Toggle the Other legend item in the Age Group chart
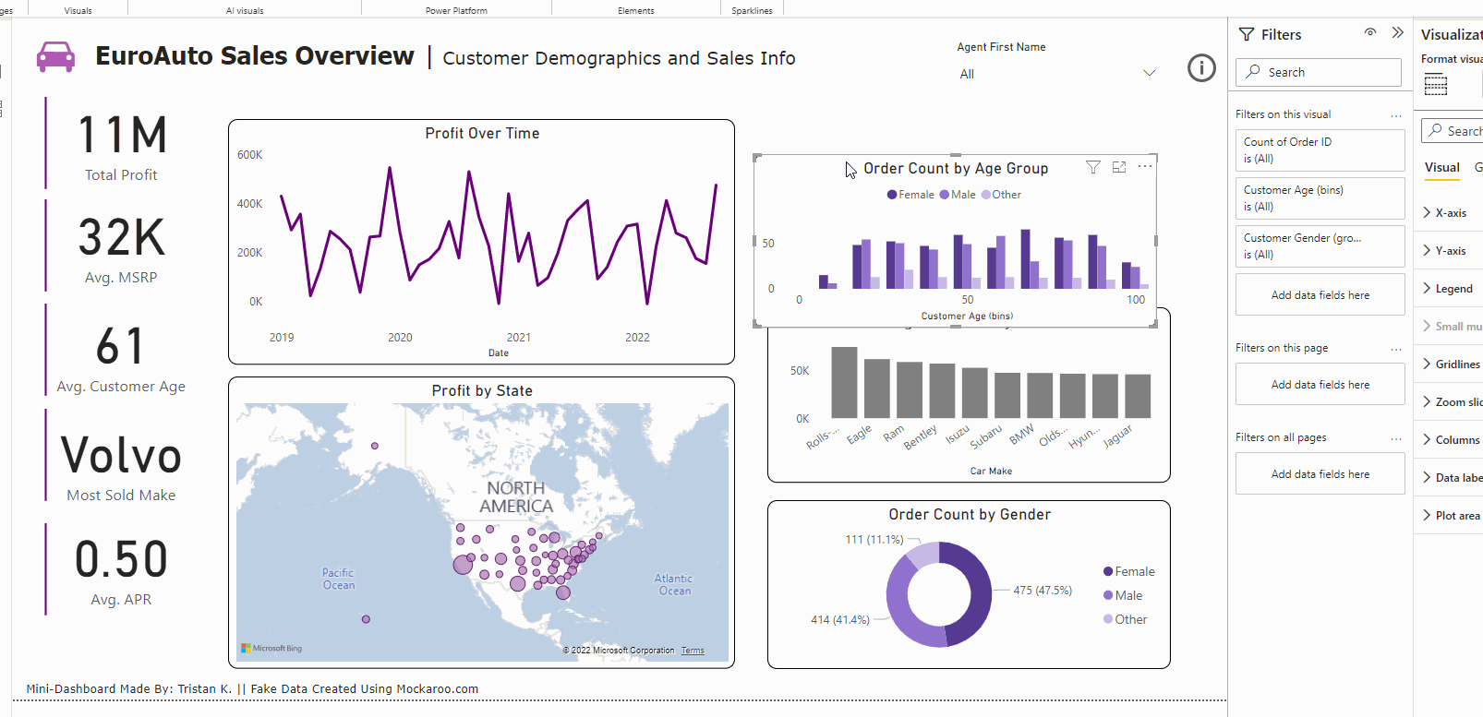The width and height of the screenshot is (1483, 717). [x=1001, y=195]
